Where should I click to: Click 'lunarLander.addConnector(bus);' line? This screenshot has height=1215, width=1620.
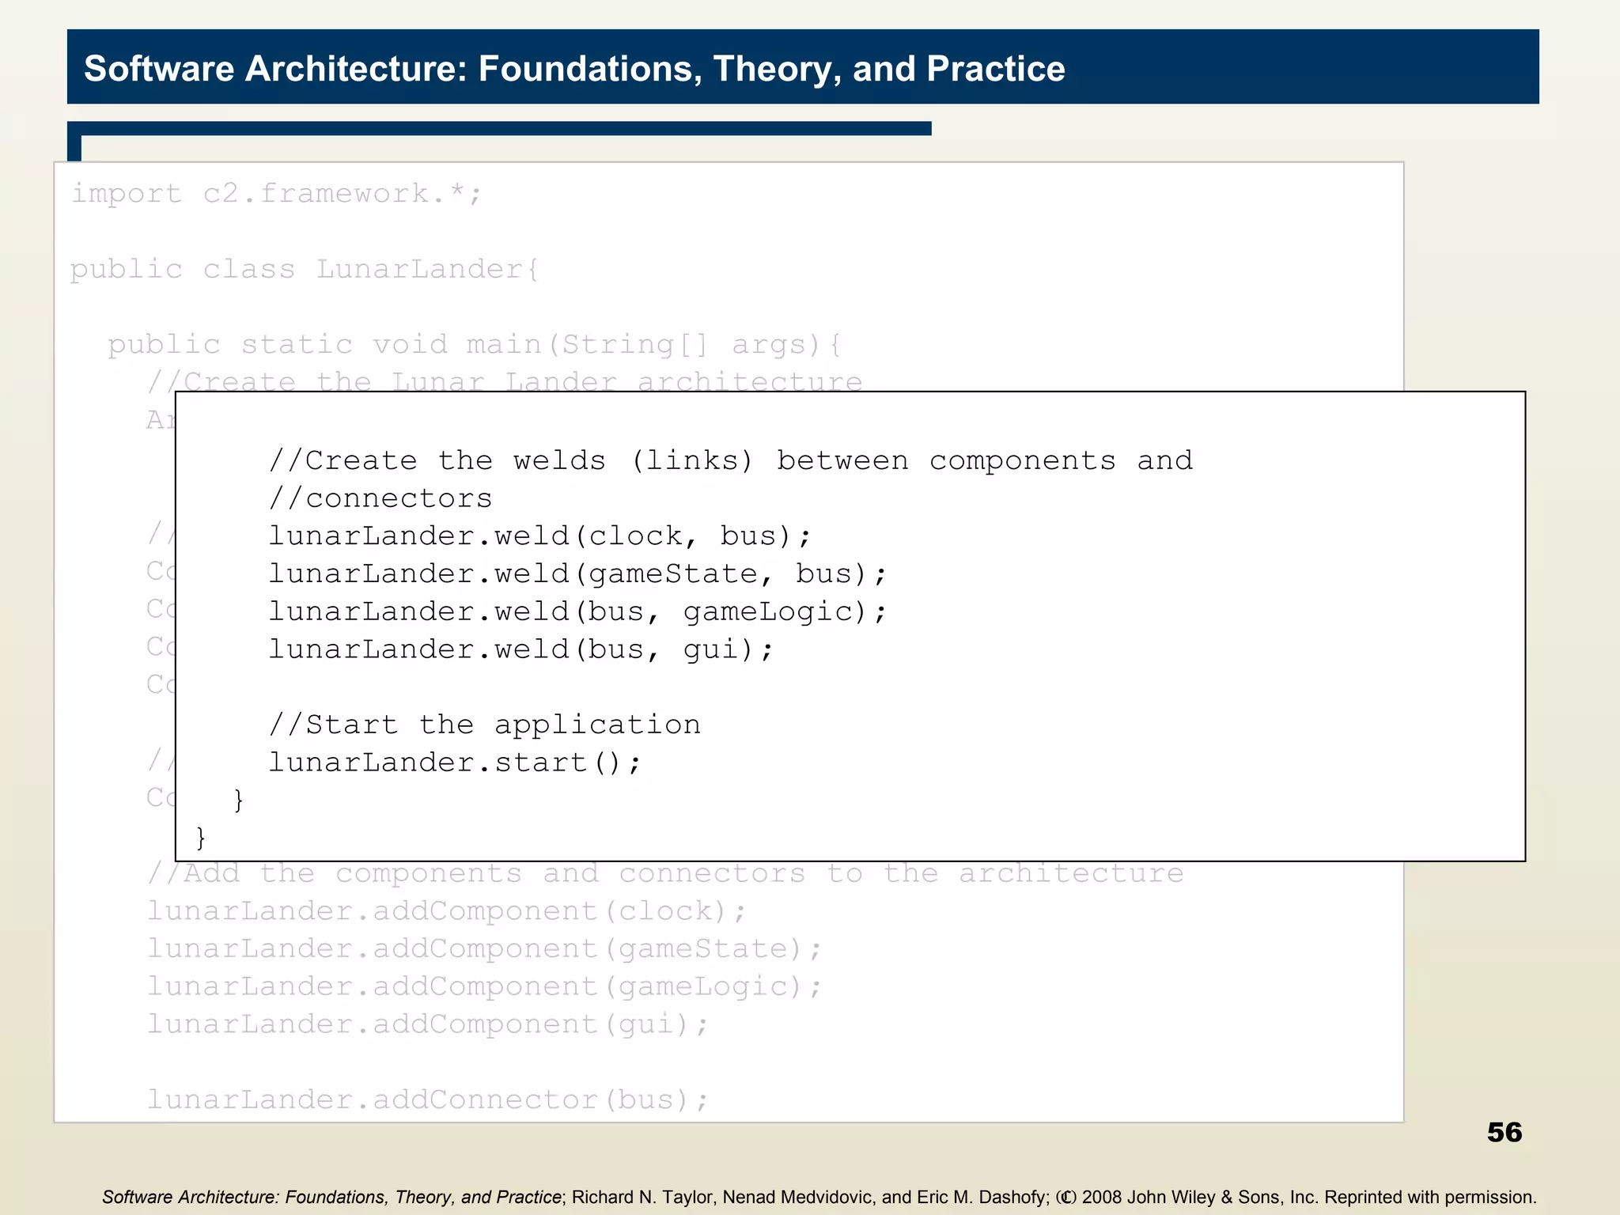pos(428,1100)
